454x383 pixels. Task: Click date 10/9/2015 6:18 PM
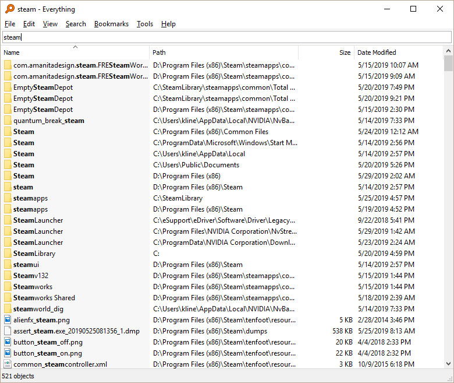coord(386,364)
